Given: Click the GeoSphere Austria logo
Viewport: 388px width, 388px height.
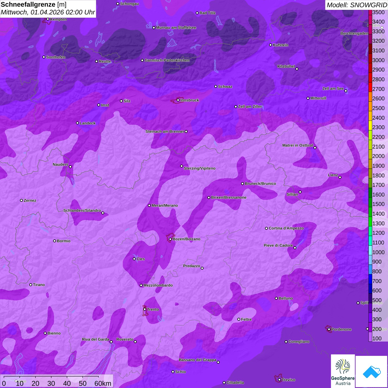Looking at the screenshot, I should [x=343, y=371].
